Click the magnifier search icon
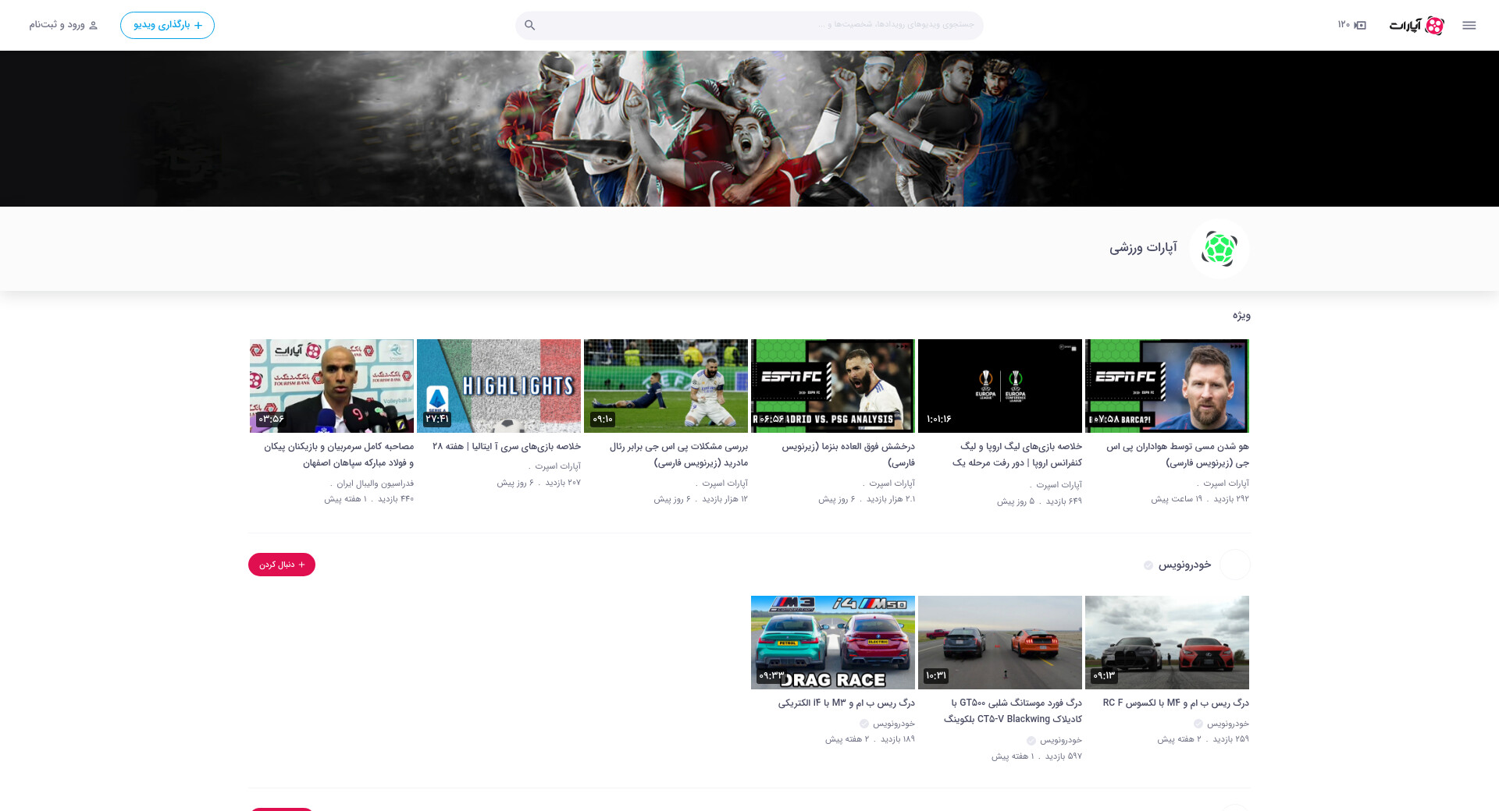Viewport: 1499px width, 811px height. click(530, 25)
